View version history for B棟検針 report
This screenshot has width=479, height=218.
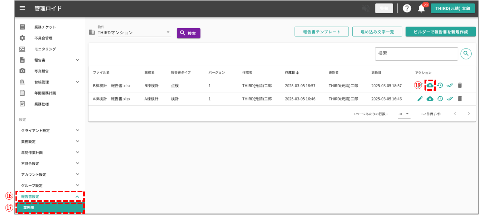440,85
